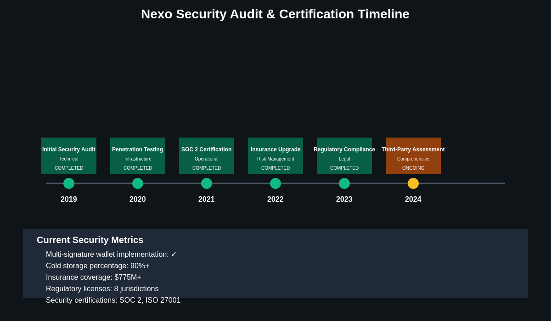The height and width of the screenshot is (321, 551).
Task: Click the 2019 year label
Action: coord(69,199)
